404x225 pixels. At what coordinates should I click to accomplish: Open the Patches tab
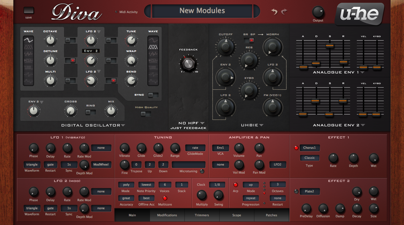pos(271,215)
